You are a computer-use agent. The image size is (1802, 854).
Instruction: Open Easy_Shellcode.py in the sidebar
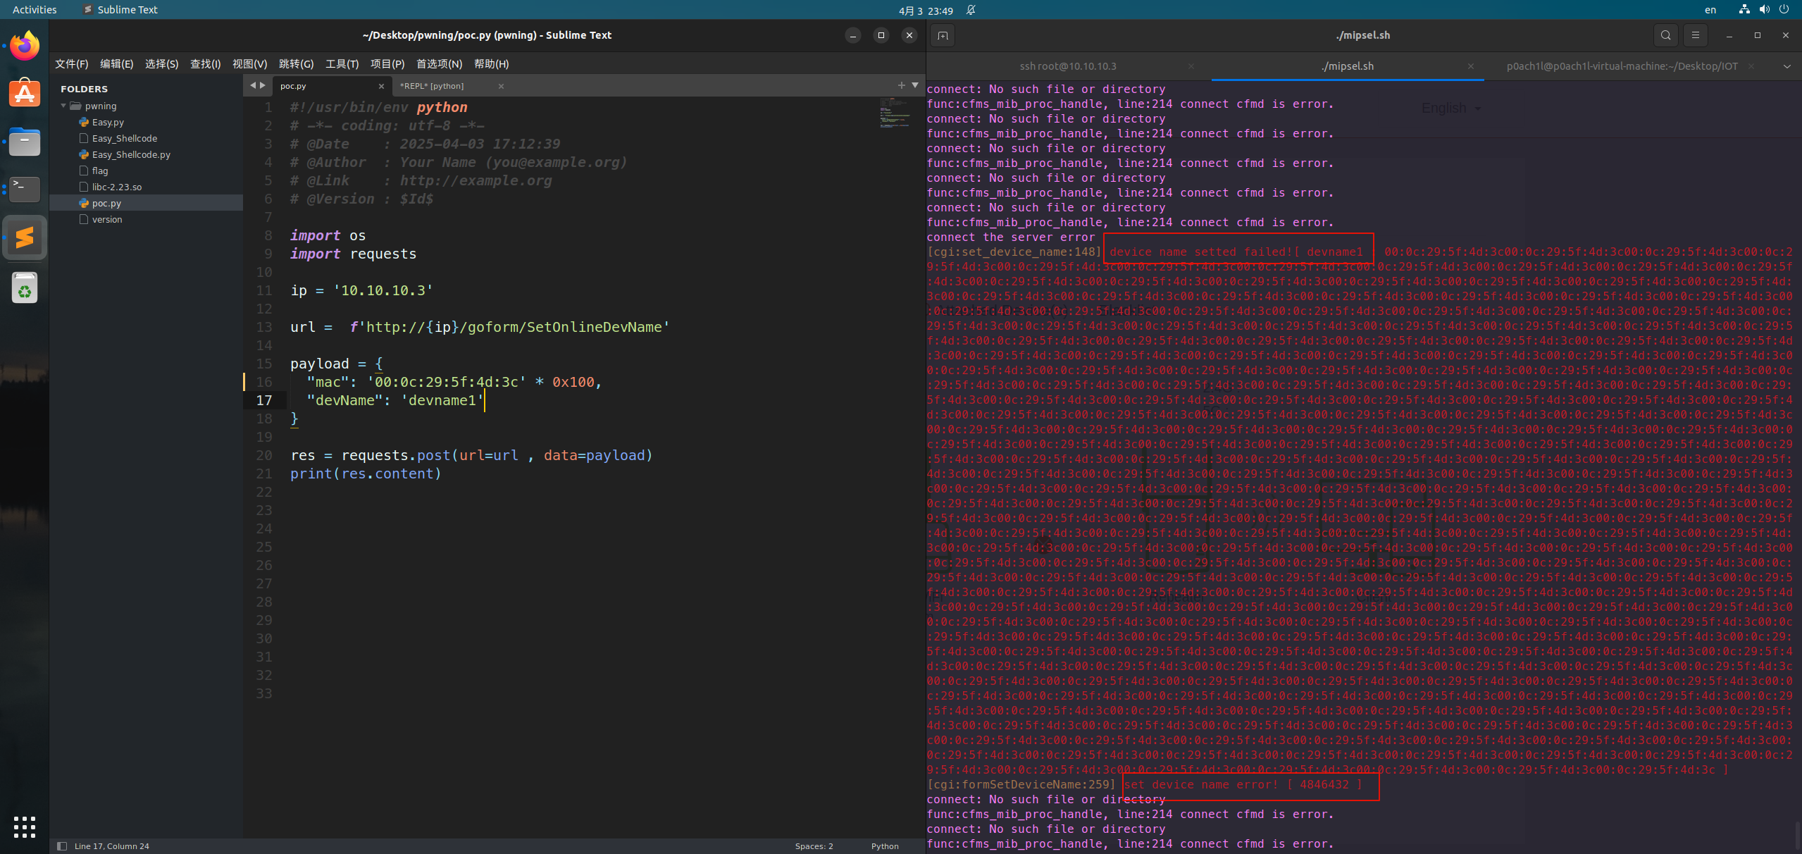pyautogui.click(x=131, y=154)
